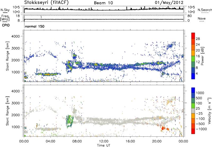This screenshot has height=147, width=212.
Task: Click the 3000 km tick in velocity panel
Action: click(x=16, y=103)
